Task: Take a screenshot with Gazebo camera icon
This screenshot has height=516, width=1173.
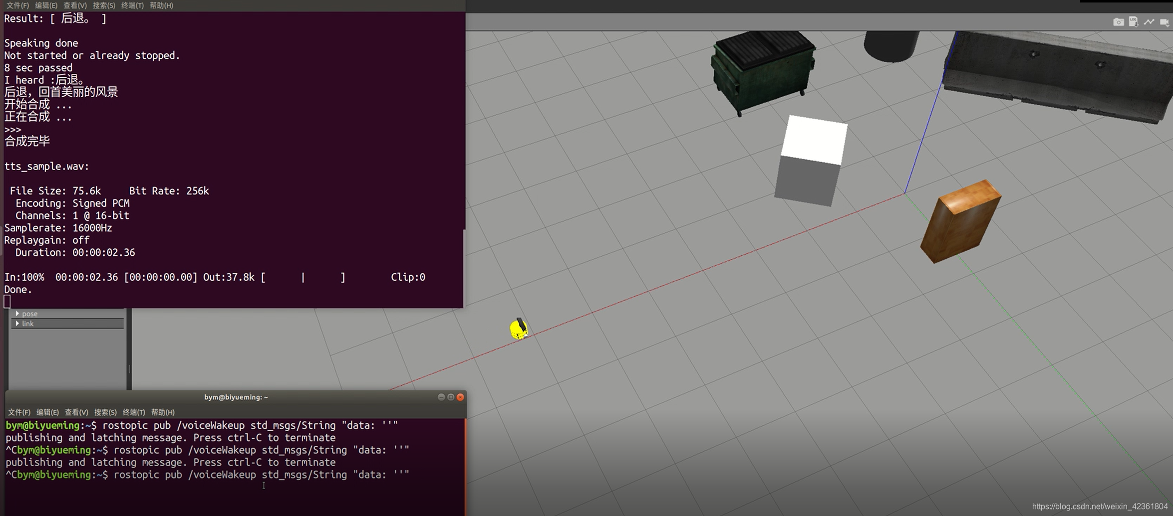Action: click(x=1118, y=22)
